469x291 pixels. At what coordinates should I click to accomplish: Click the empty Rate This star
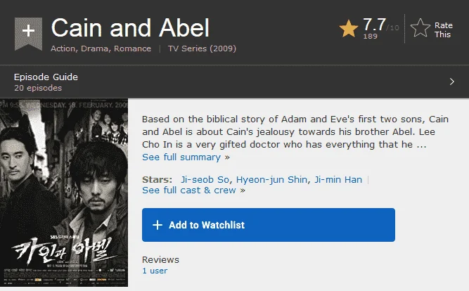[420, 28]
